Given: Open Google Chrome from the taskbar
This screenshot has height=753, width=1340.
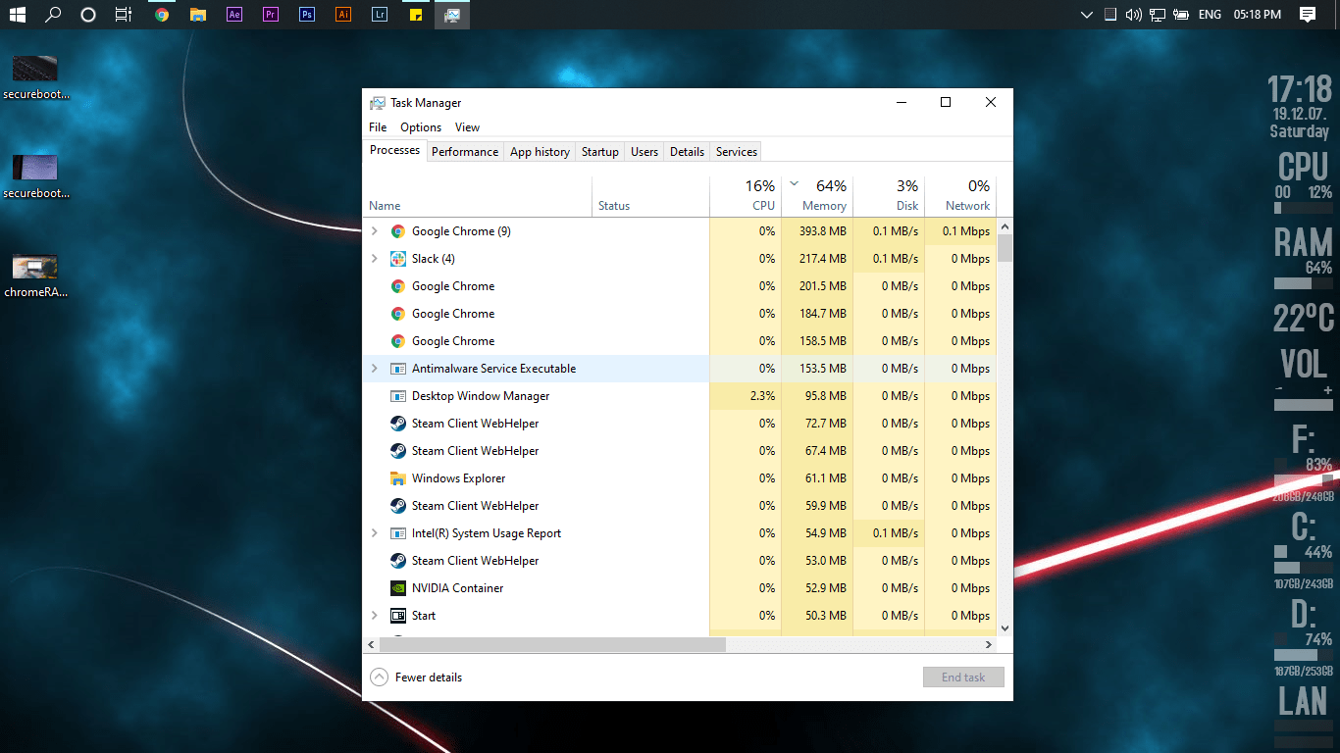Looking at the screenshot, I should (x=162, y=15).
